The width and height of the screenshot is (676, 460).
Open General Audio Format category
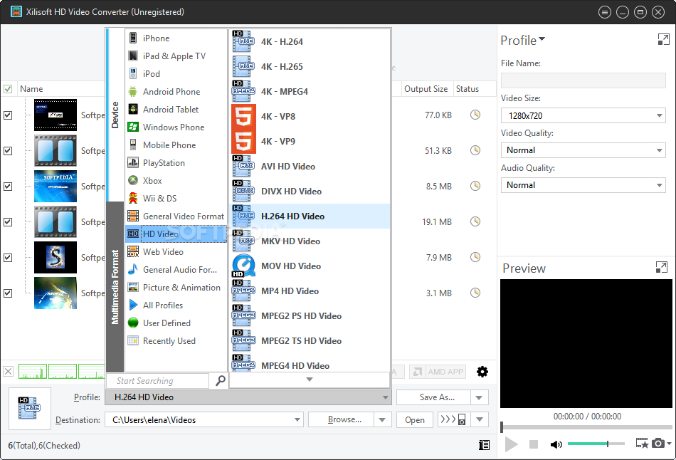[176, 270]
